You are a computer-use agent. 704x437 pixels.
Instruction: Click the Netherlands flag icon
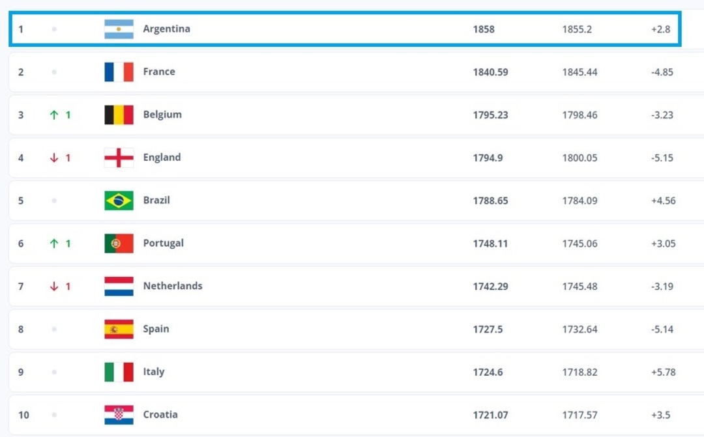click(x=119, y=287)
